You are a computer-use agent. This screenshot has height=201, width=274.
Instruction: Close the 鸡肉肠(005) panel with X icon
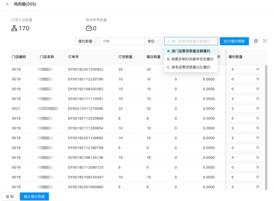(7, 4)
